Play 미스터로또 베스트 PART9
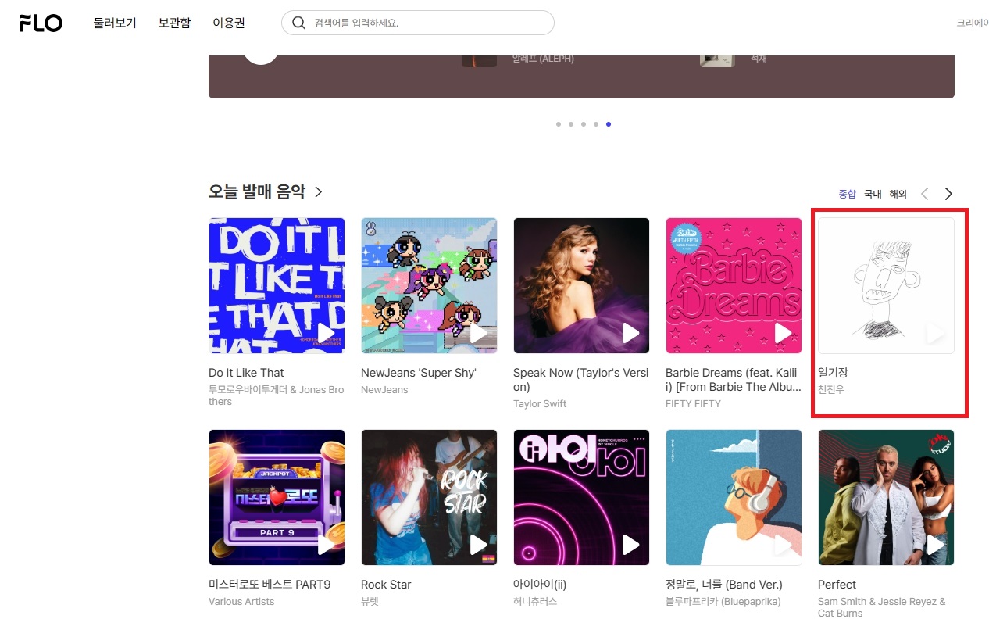Screen dimensions: 989x644 click(x=327, y=546)
